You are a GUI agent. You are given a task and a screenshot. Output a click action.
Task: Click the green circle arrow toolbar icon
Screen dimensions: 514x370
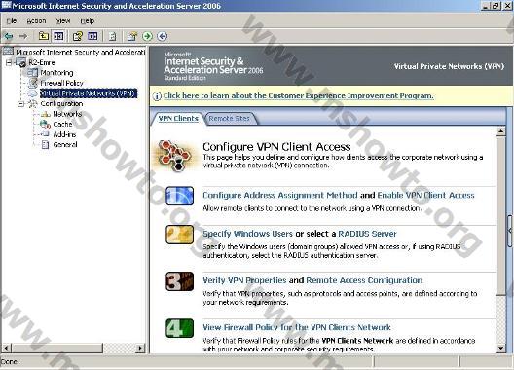pos(148,36)
